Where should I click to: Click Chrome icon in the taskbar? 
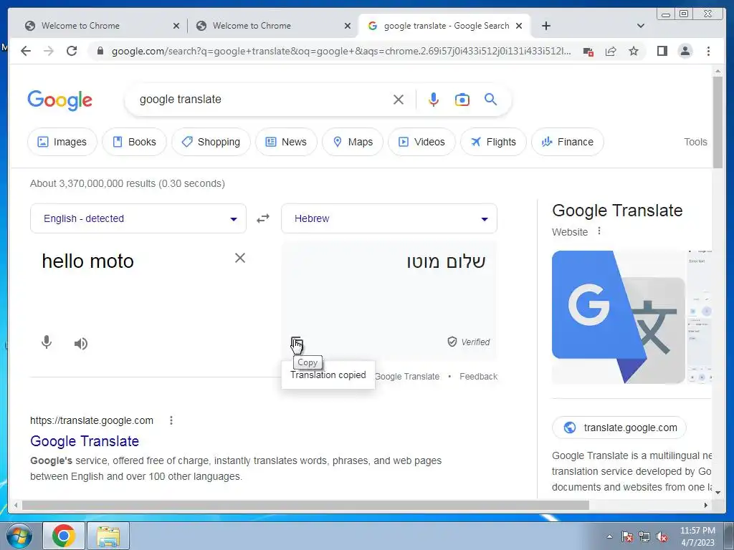click(x=64, y=536)
